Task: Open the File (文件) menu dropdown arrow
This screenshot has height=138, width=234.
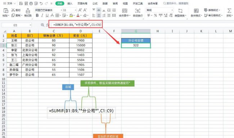Action: coord(15,3)
